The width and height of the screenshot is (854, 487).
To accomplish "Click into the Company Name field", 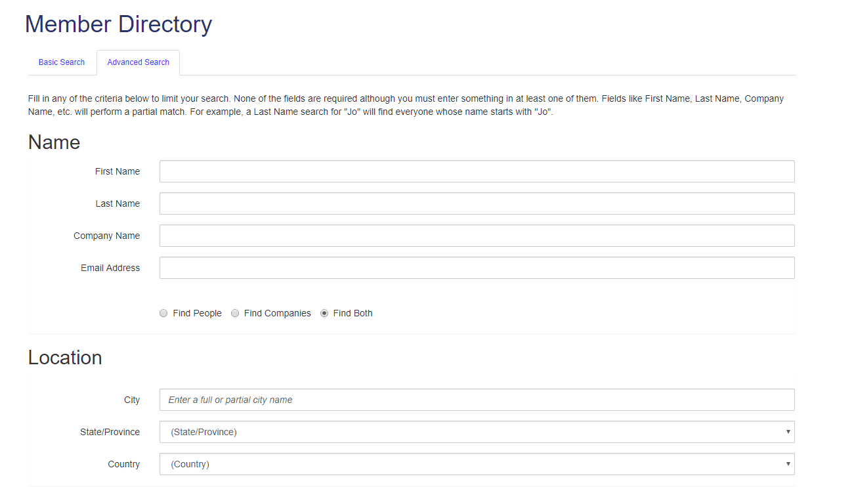I will (477, 236).
